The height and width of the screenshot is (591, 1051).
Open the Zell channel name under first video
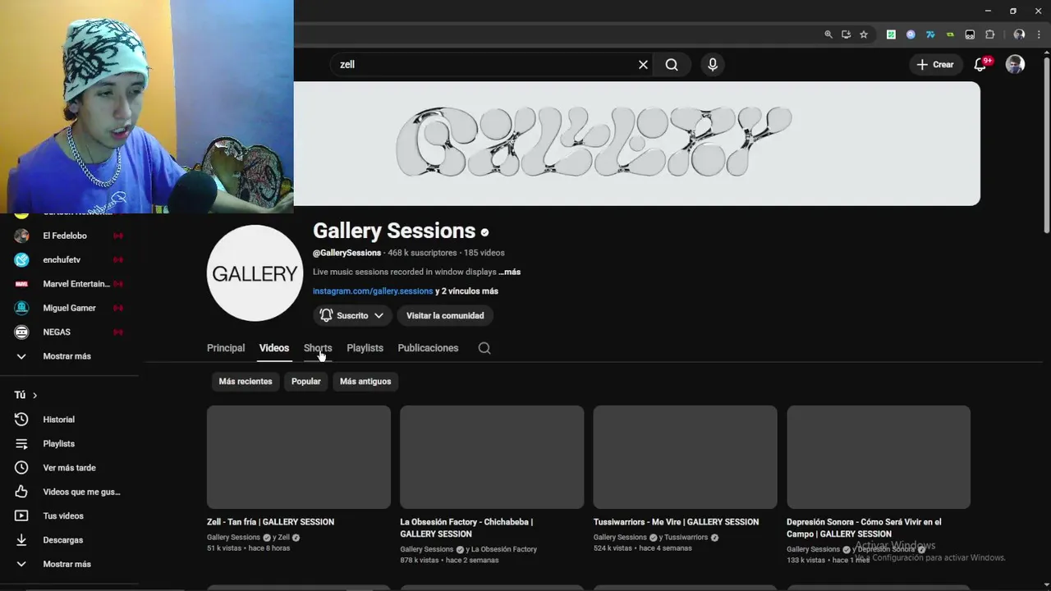[x=284, y=538]
